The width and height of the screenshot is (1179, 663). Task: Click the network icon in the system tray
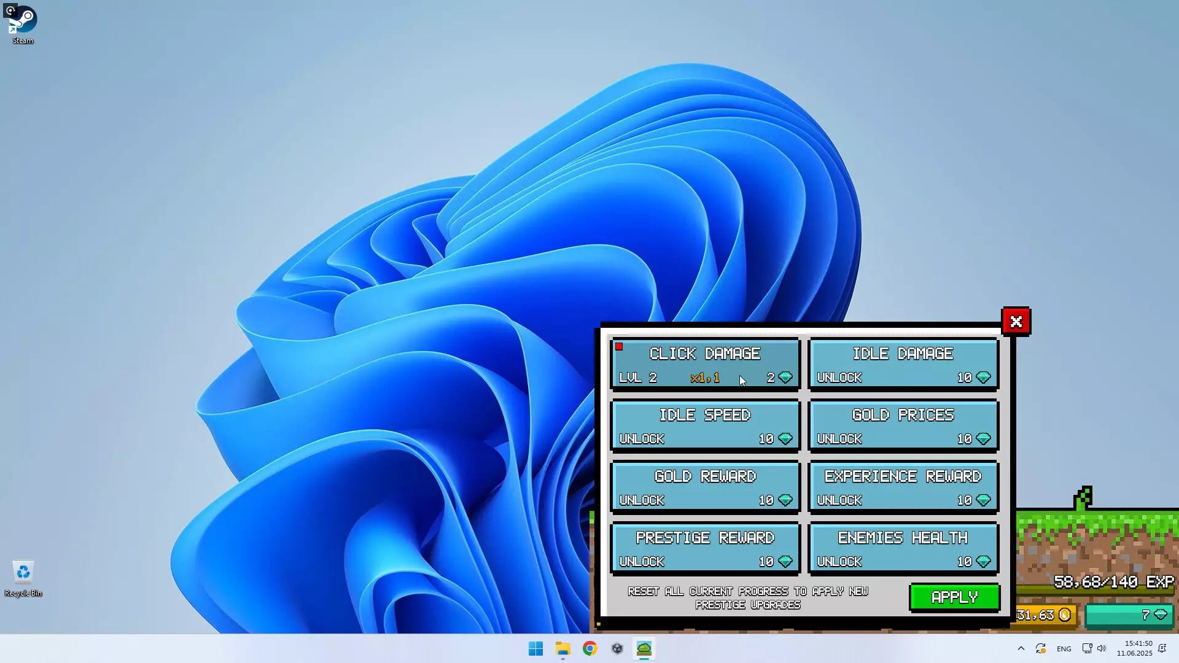tap(1087, 648)
